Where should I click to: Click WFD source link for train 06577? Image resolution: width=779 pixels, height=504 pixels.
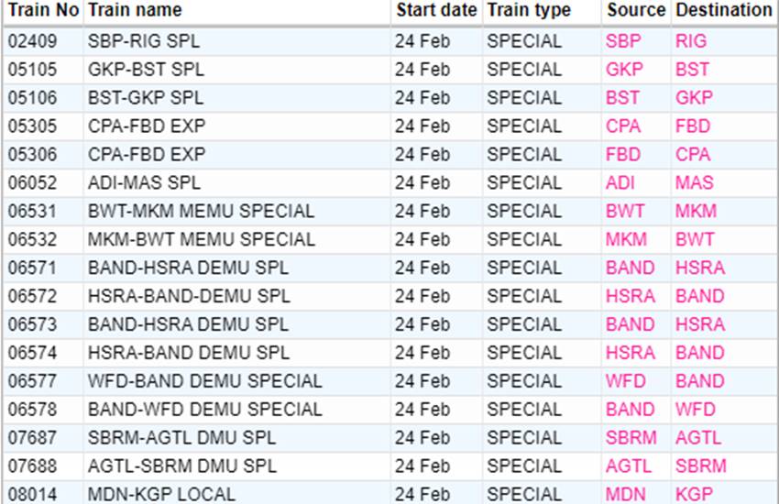click(x=625, y=380)
